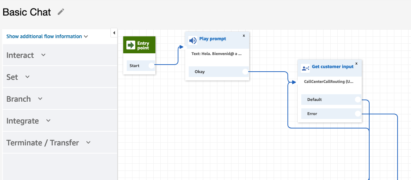
Task: Click the Play prompt input connector arrow
Action: [x=182, y=47]
